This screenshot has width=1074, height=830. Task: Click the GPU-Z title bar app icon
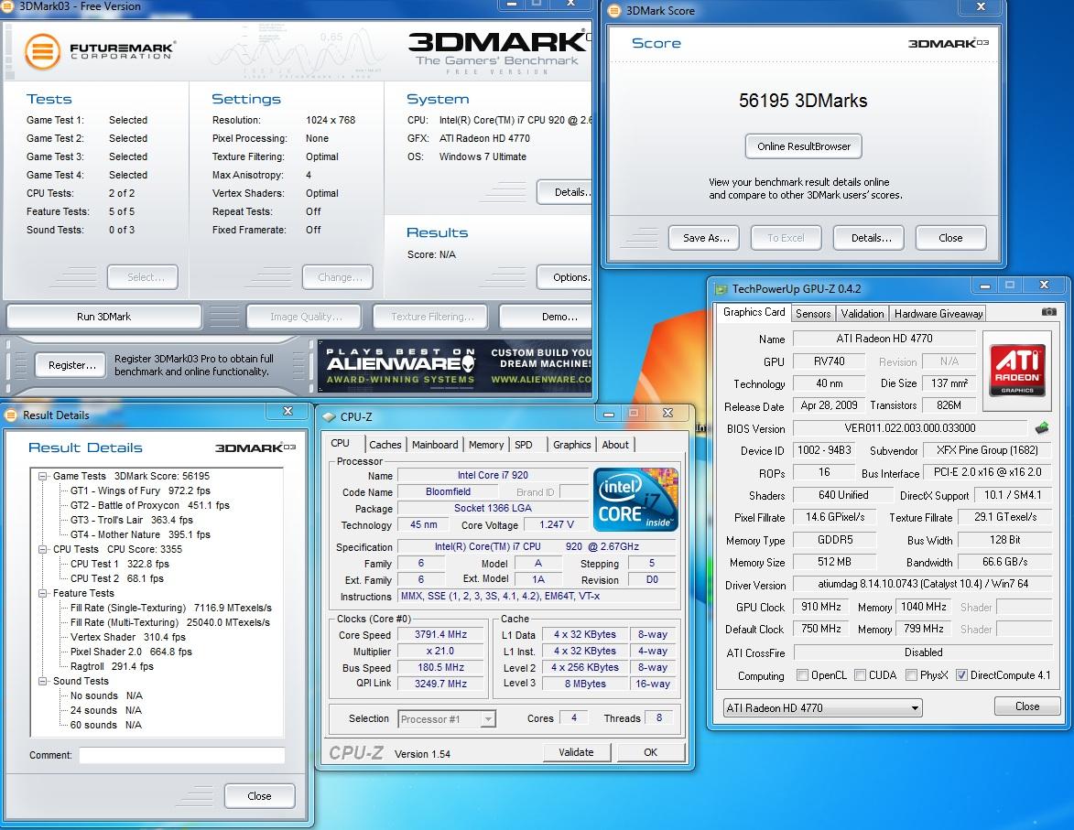click(721, 289)
